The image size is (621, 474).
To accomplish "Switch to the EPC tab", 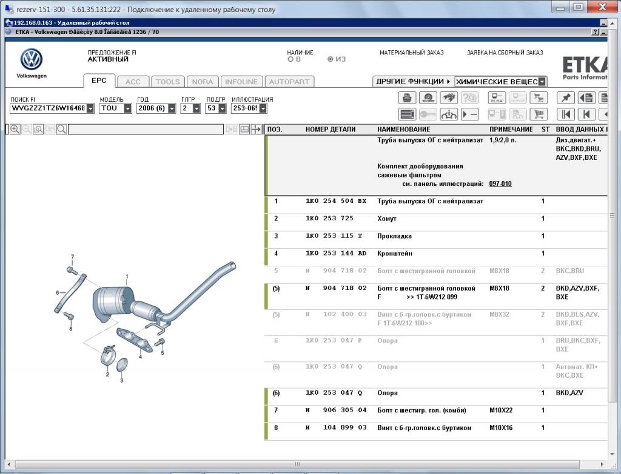I will pyautogui.click(x=99, y=81).
